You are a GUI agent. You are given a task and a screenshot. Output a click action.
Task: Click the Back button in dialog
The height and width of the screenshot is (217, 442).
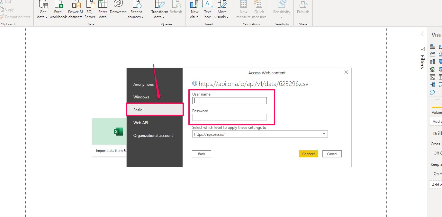[202, 154]
